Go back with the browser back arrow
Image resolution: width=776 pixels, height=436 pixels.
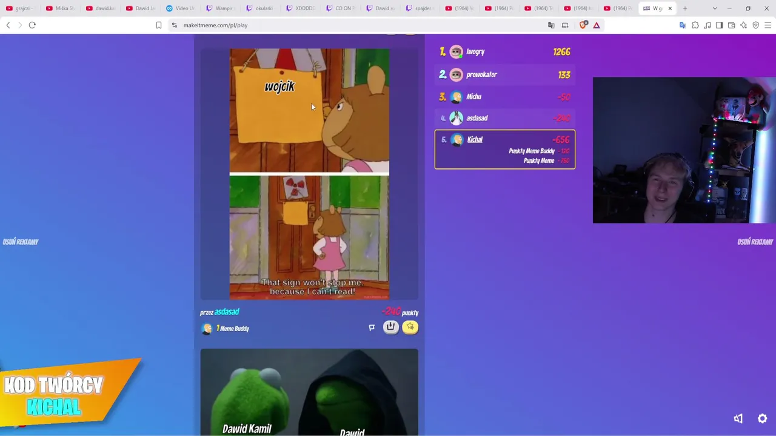click(8, 25)
